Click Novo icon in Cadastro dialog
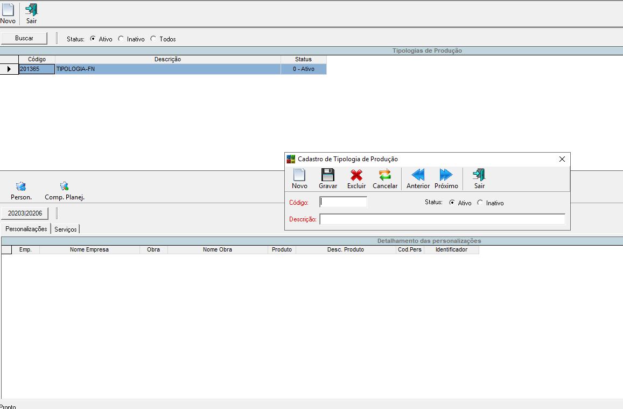This screenshot has height=409, width=623. [299, 175]
